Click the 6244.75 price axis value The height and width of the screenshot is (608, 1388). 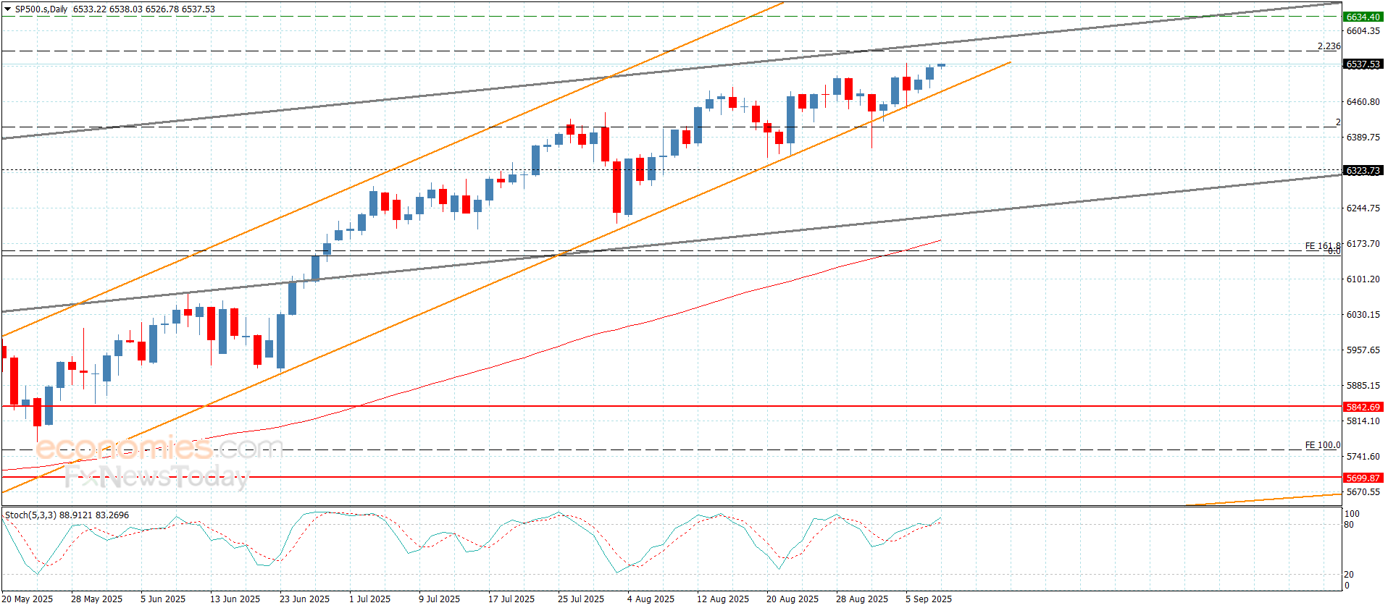point(1363,208)
